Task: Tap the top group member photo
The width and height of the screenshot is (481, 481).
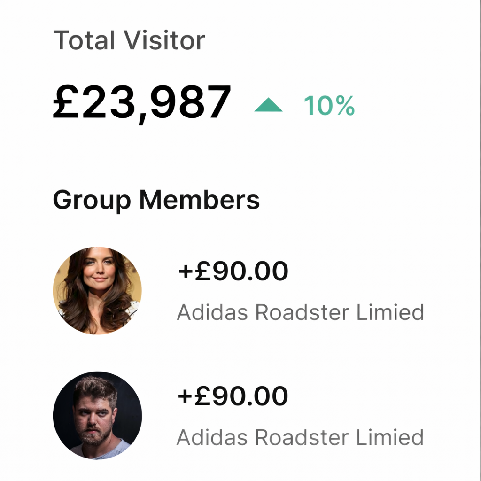Action: pyautogui.click(x=97, y=291)
